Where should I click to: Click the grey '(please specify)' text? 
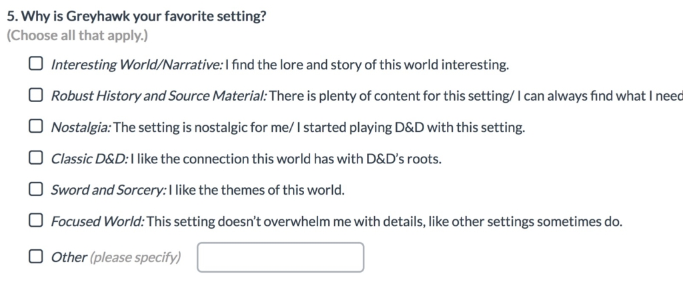pyautogui.click(x=135, y=258)
